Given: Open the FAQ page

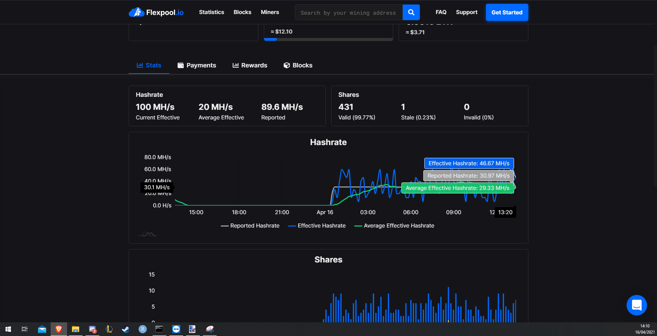Looking at the screenshot, I should 441,12.
